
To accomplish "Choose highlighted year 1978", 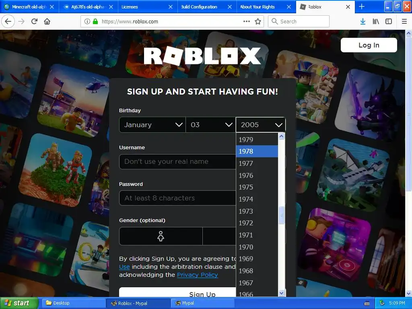I will pos(257,151).
